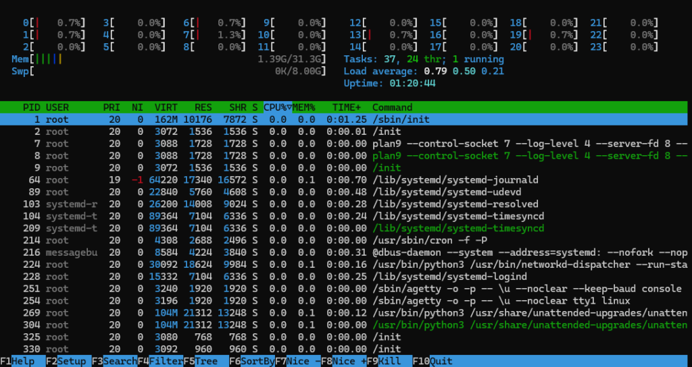The image size is (692, 367).
Task: Select the PID 104 systemd-timesyncd row
Action: click(344, 216)
